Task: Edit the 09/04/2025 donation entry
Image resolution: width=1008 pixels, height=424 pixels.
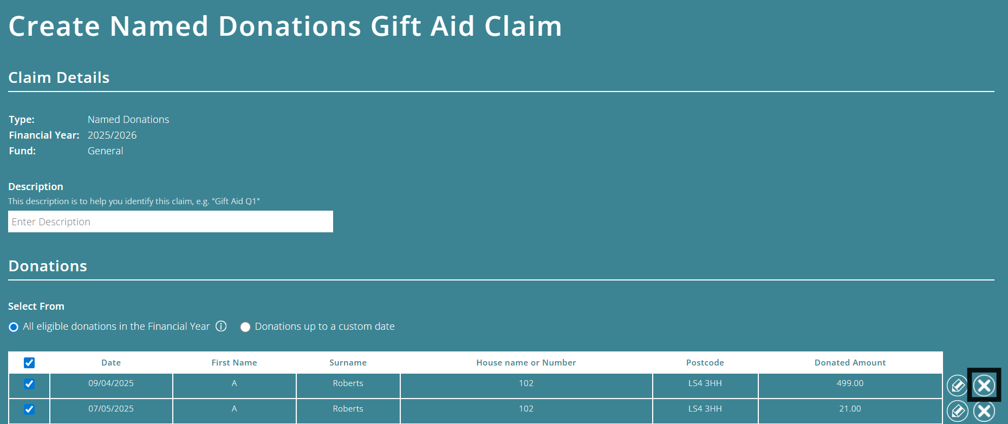Action: tap(957, 385)
